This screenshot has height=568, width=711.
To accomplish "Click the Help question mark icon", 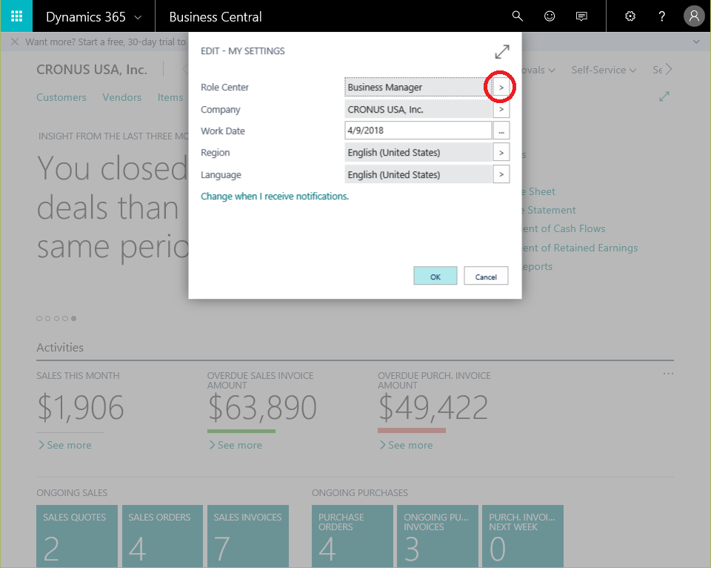I will click(661, 16).
